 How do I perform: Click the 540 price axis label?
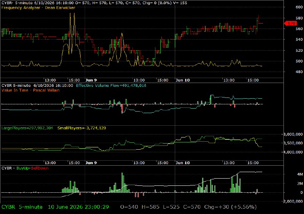pos(299,40)
